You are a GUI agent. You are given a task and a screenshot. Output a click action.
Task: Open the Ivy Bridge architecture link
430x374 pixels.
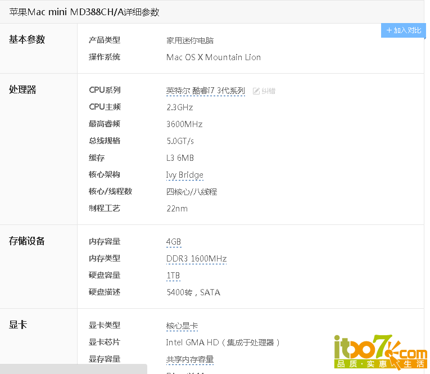(x=184, y=175)
